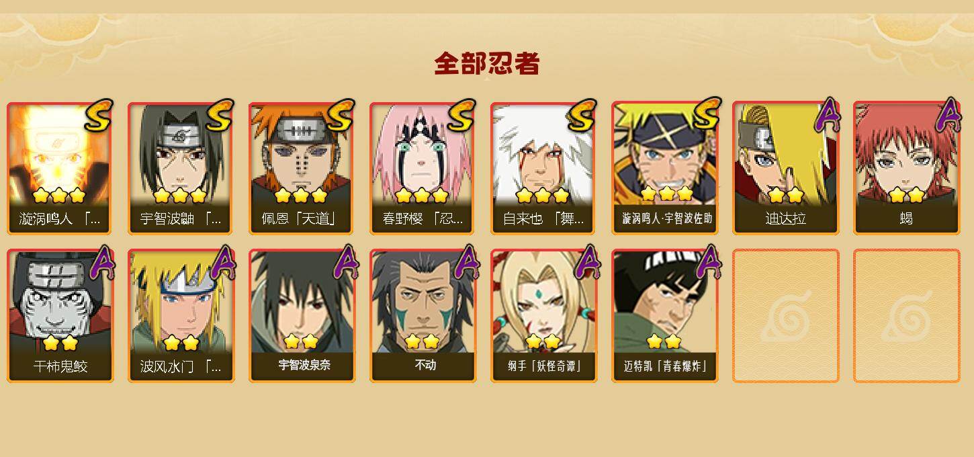Select the 不动 ninja card
Viewport: 974px width, 457px height.
coord(423,316)
